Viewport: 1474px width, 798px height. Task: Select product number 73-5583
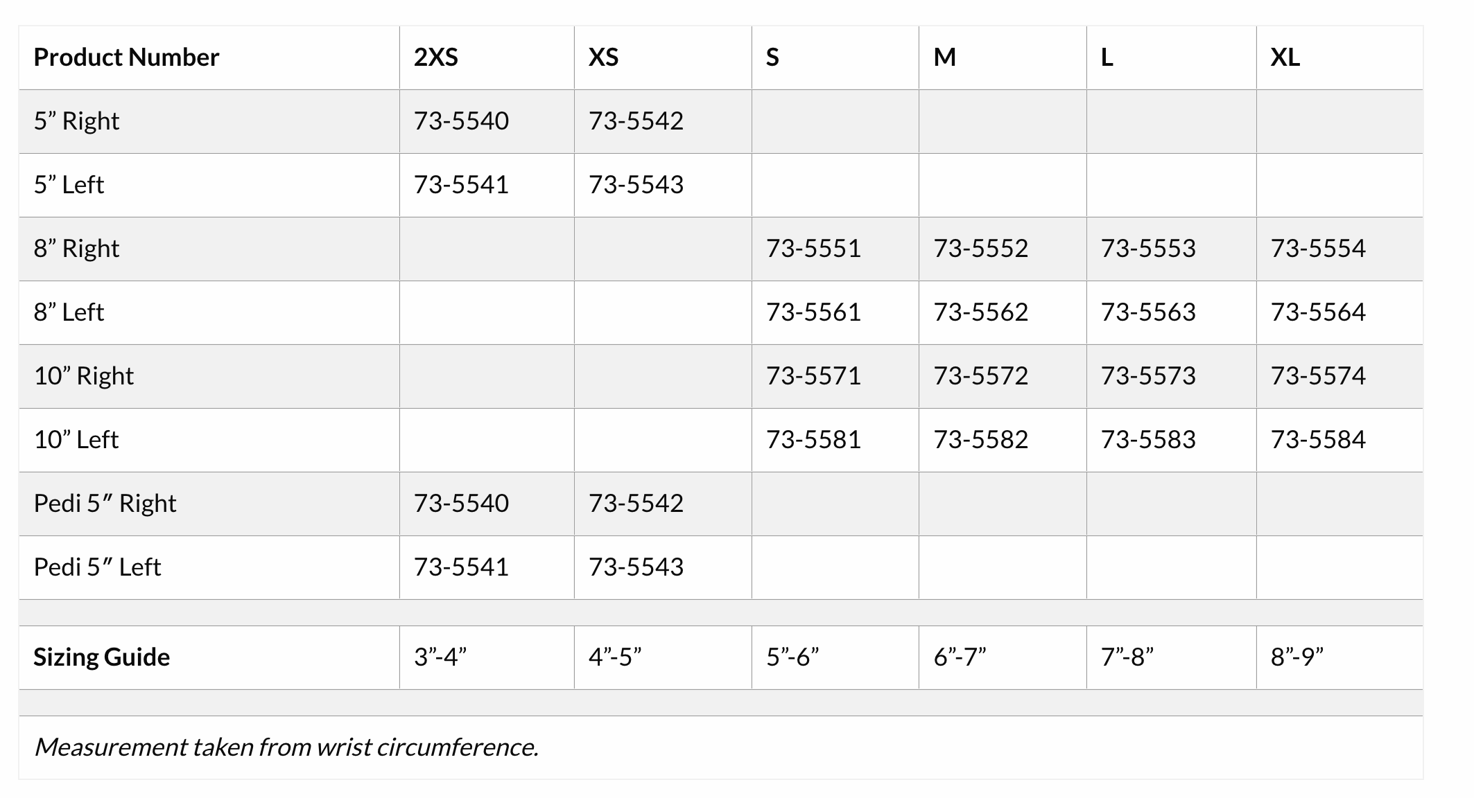(x=1148, y=440)
